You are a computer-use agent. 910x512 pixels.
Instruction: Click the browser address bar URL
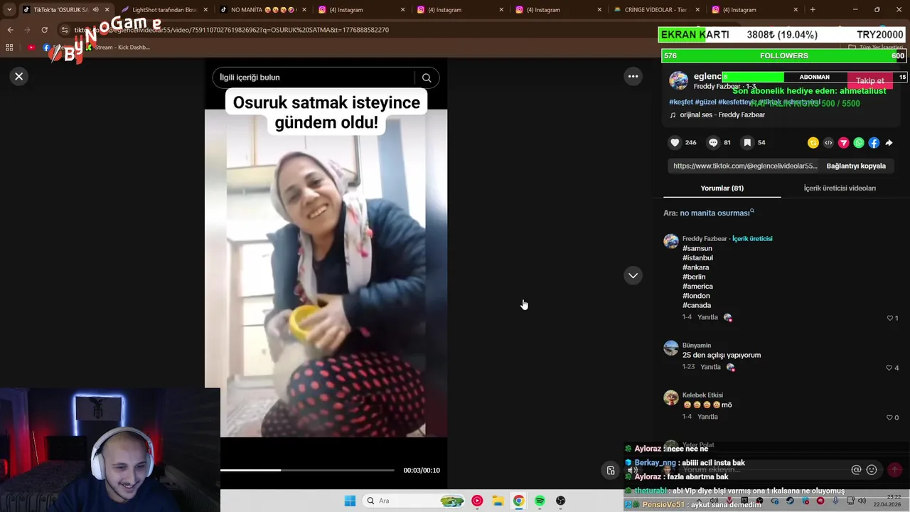pyautogui.click(x=232, y=30)
